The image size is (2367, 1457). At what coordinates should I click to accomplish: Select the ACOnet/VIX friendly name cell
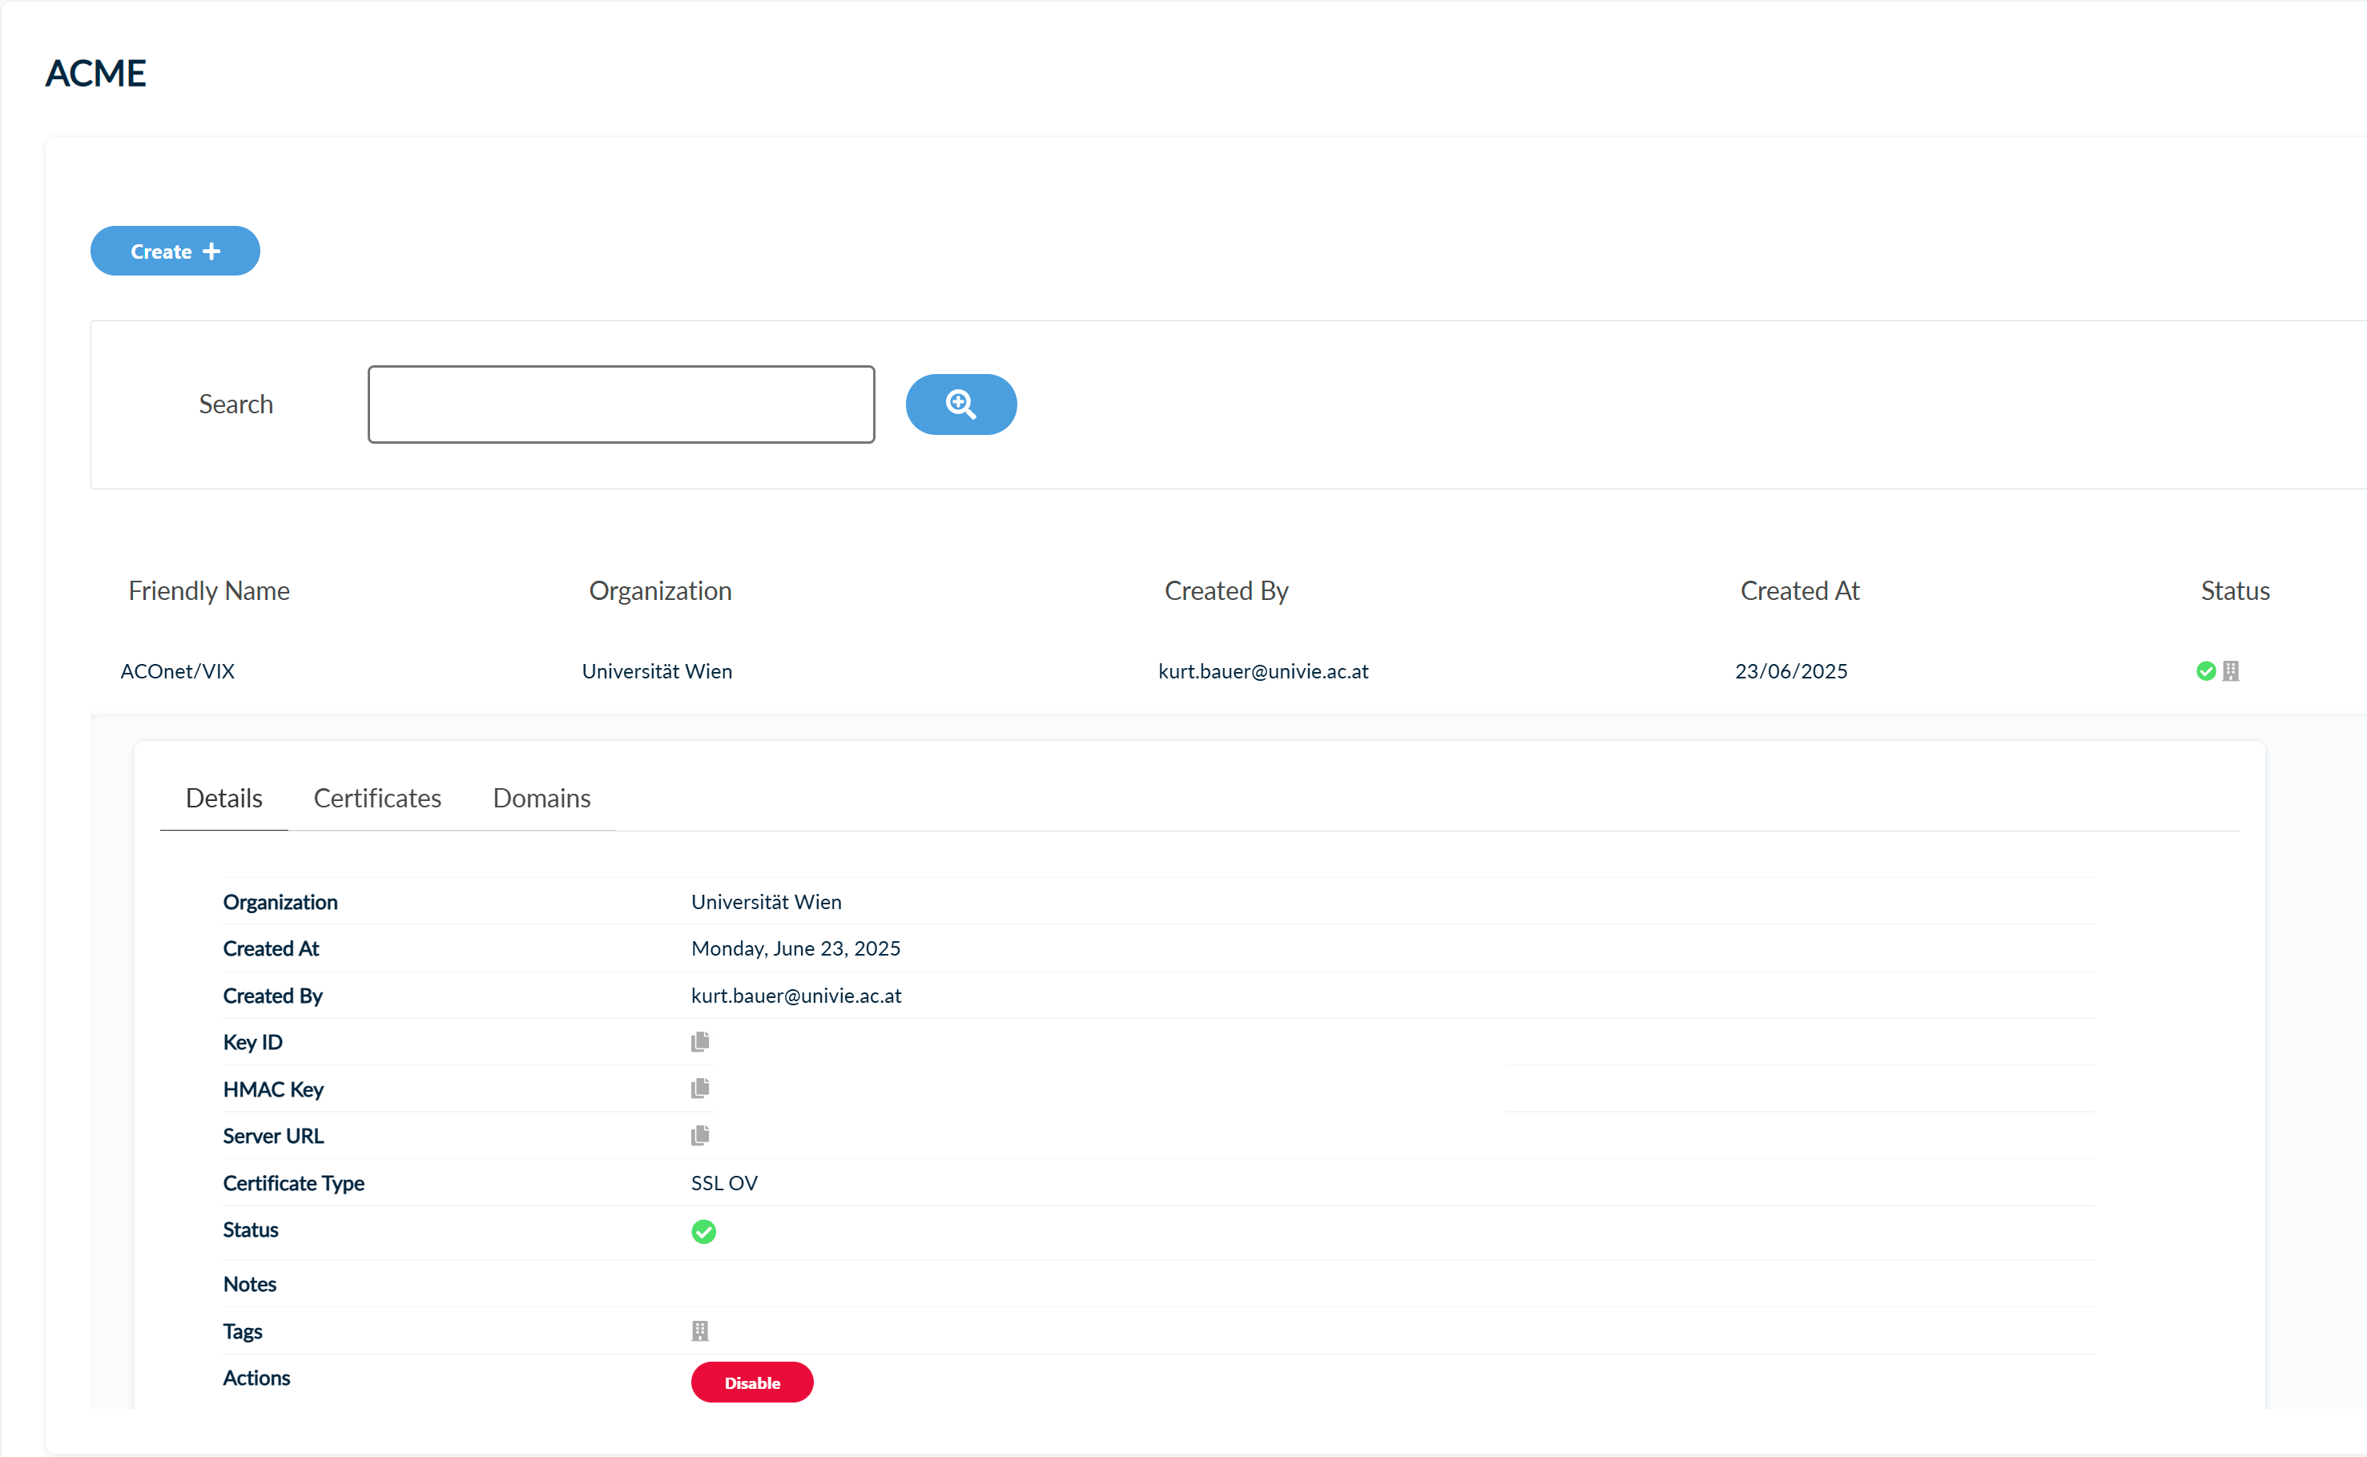coord(177,670)
